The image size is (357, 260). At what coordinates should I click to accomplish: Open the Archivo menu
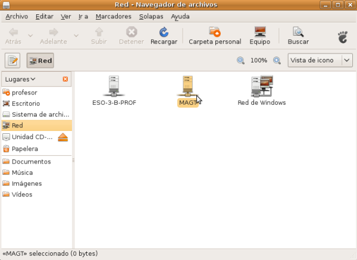click(17, 17)
